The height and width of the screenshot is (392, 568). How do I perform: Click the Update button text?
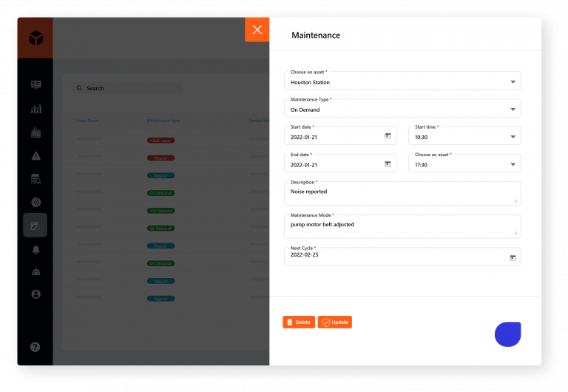pos(339,322)
